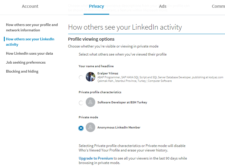
Task: Click the name 'Eralper Yılmaz'
Action: click(x=108, y=73)
